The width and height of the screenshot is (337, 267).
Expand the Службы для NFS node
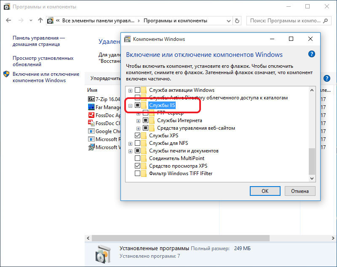[x=130, y=144]
